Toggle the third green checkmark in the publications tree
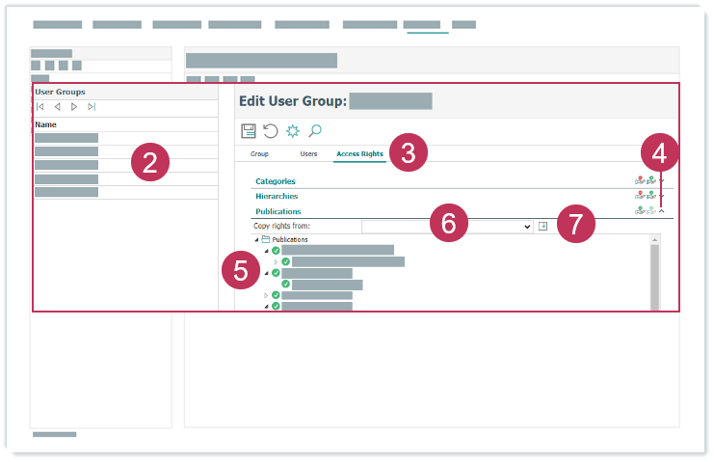 276,273
